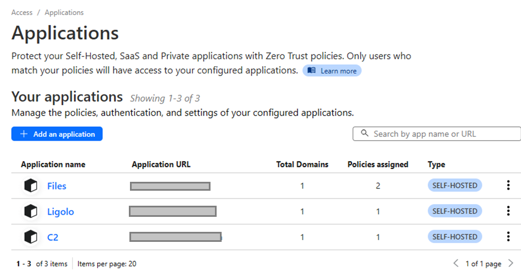
Task: Open the C2 application link
Action: tap(53, 237)
